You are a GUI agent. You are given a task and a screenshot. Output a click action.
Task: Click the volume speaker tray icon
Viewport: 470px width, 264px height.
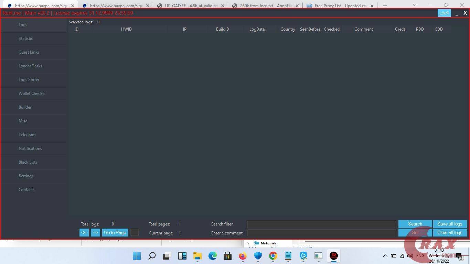pos(410,256)
